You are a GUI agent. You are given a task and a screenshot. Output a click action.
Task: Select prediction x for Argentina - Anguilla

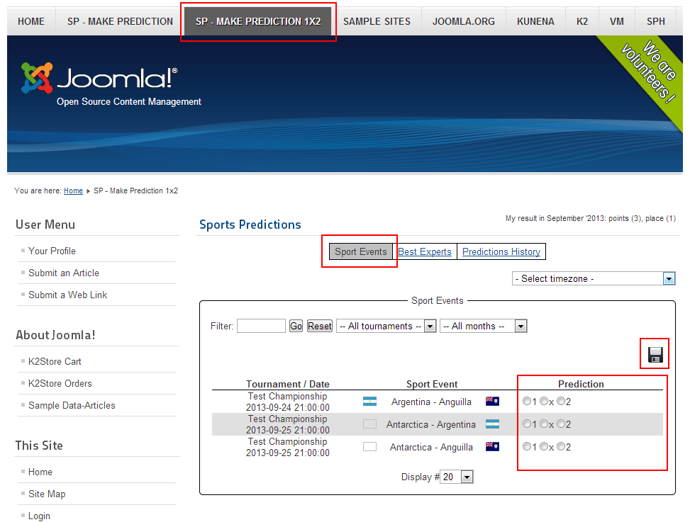point(544,401)
